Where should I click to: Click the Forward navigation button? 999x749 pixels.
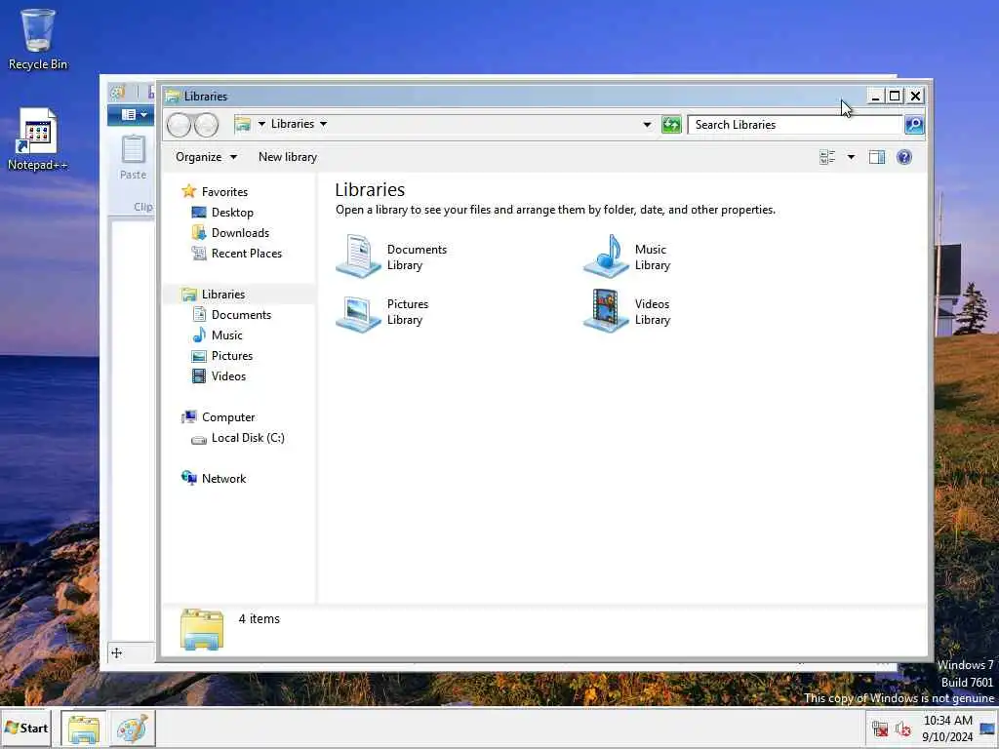pyautogui.click(x=207, y=125)
